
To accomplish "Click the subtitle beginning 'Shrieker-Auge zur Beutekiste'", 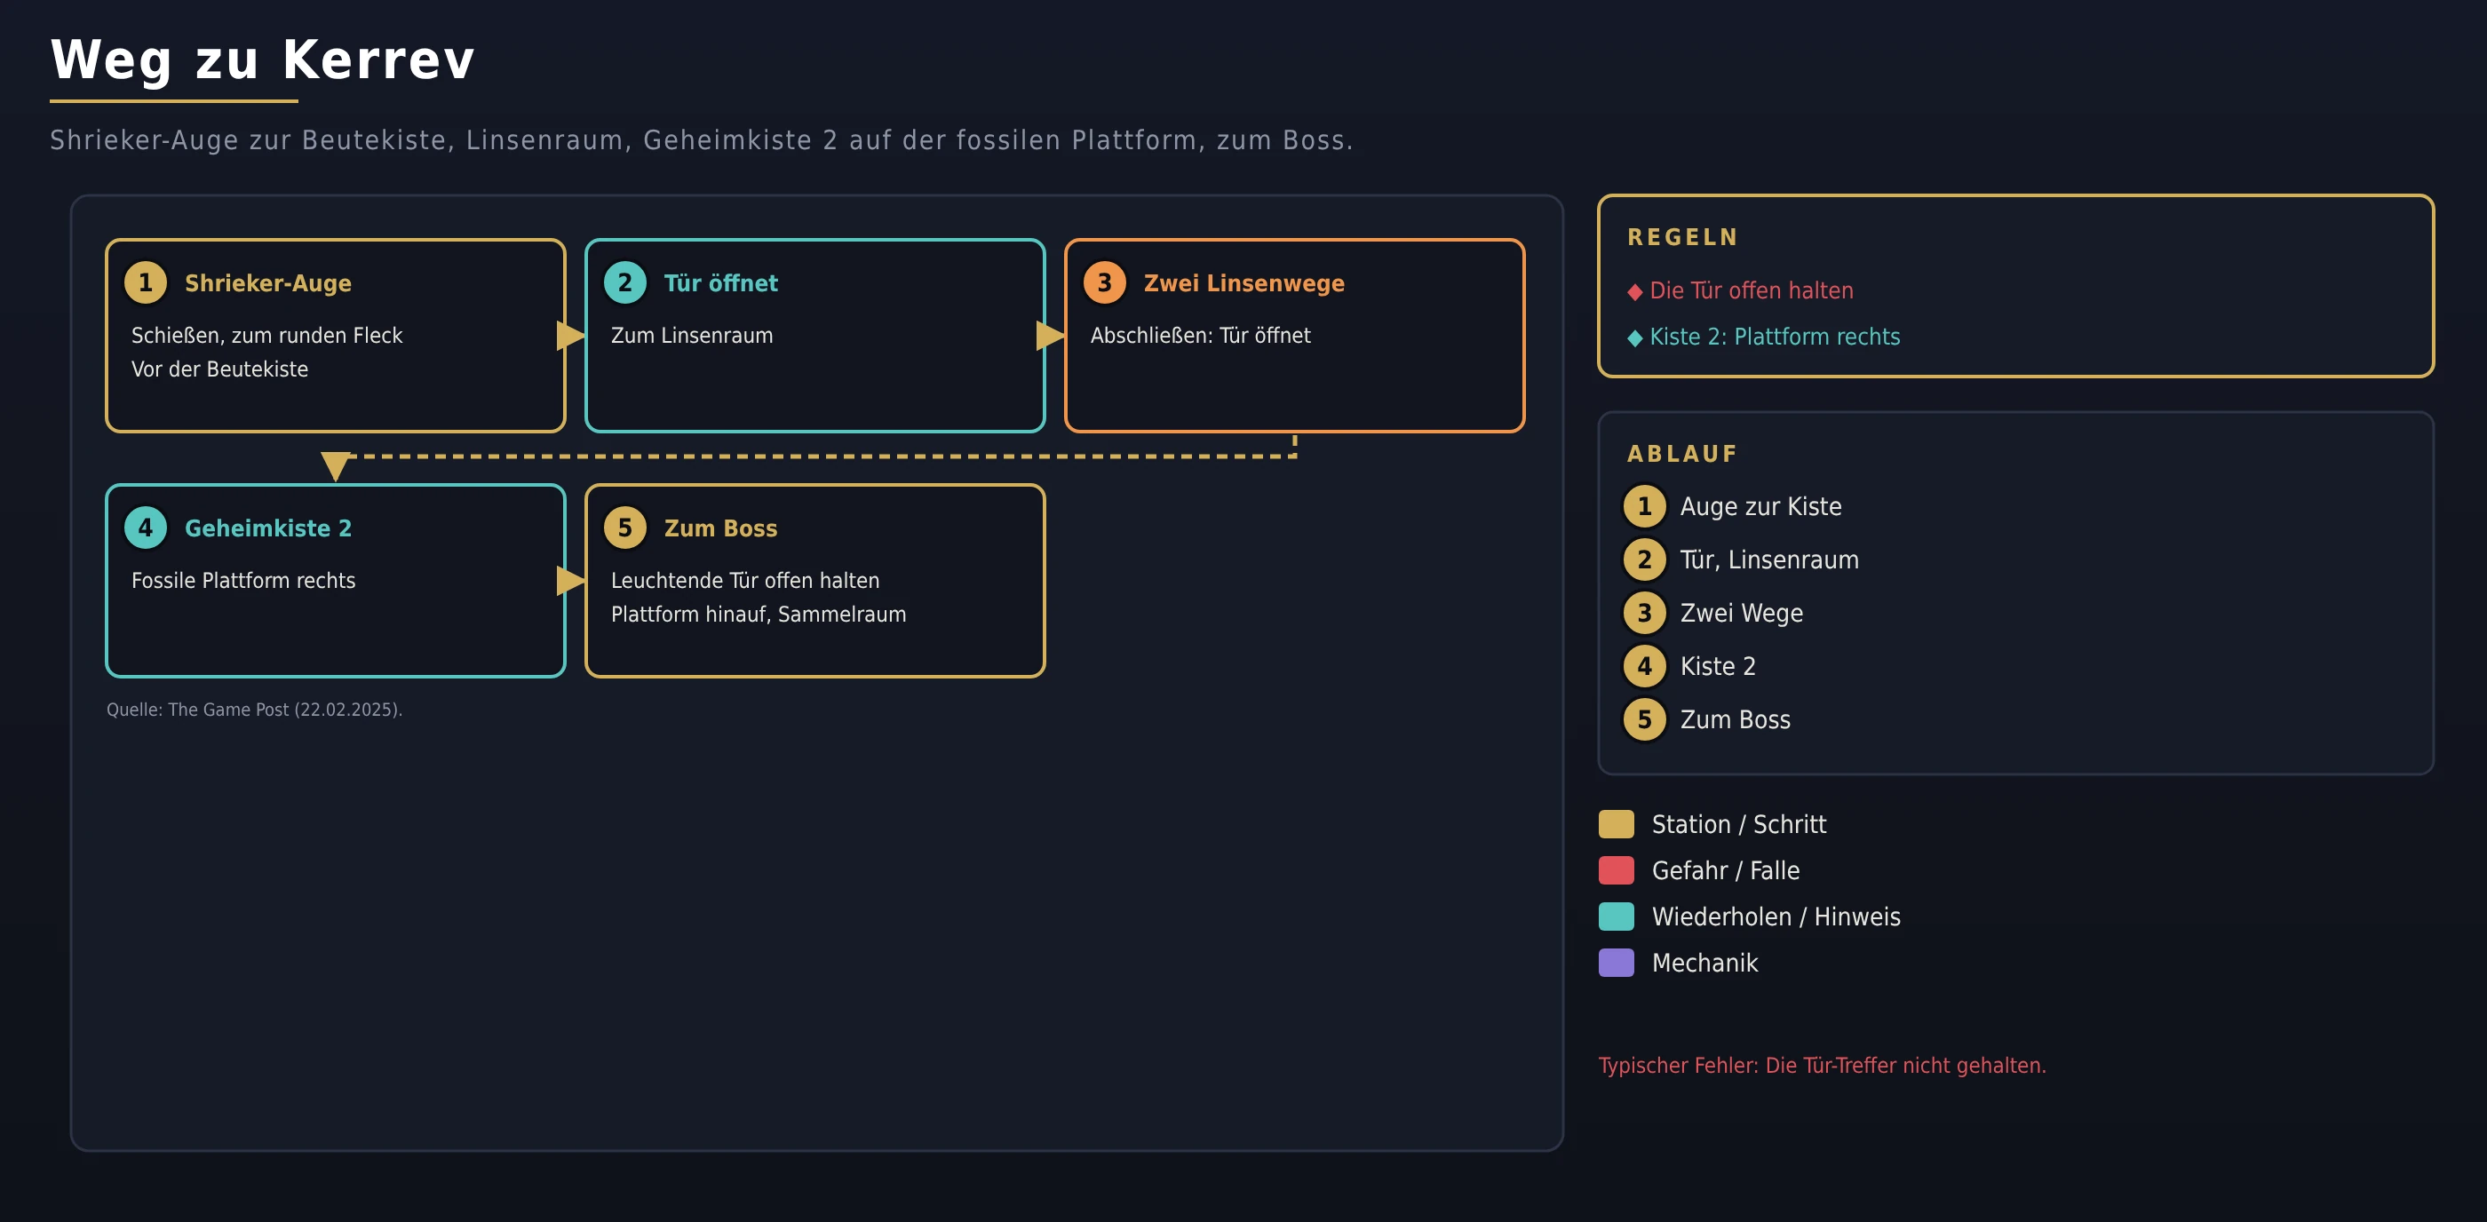I will [702, 140].
